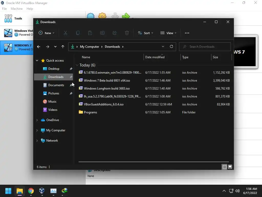262x197 pixels.
Task: Click My Computer in the address breadcrumb
Action: tap(89, 47)
